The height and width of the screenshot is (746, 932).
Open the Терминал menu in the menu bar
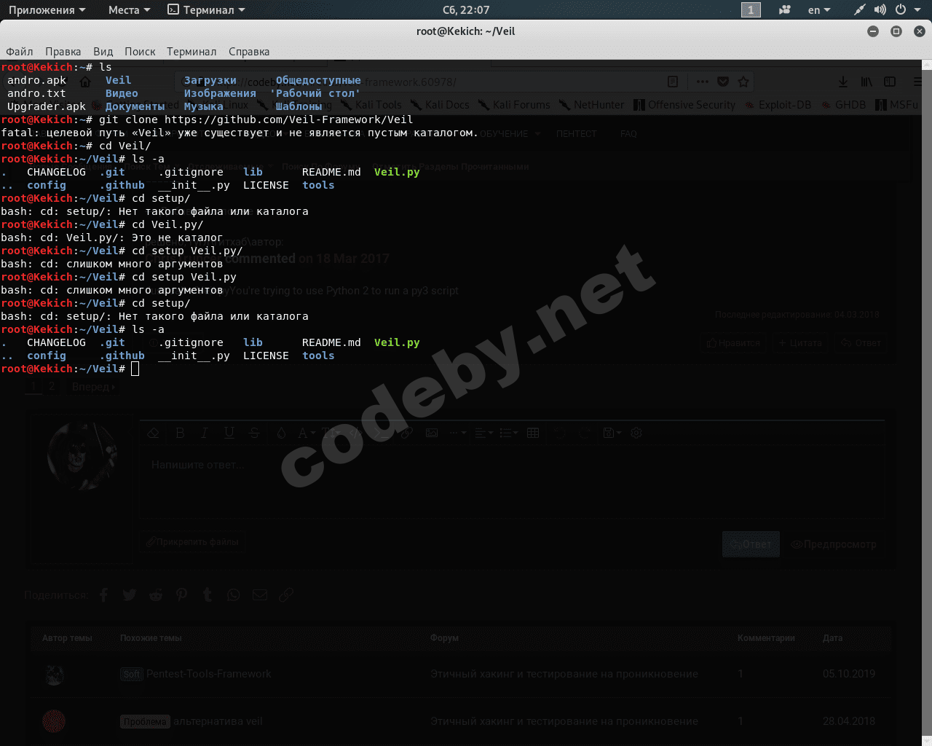pos(191,51)
